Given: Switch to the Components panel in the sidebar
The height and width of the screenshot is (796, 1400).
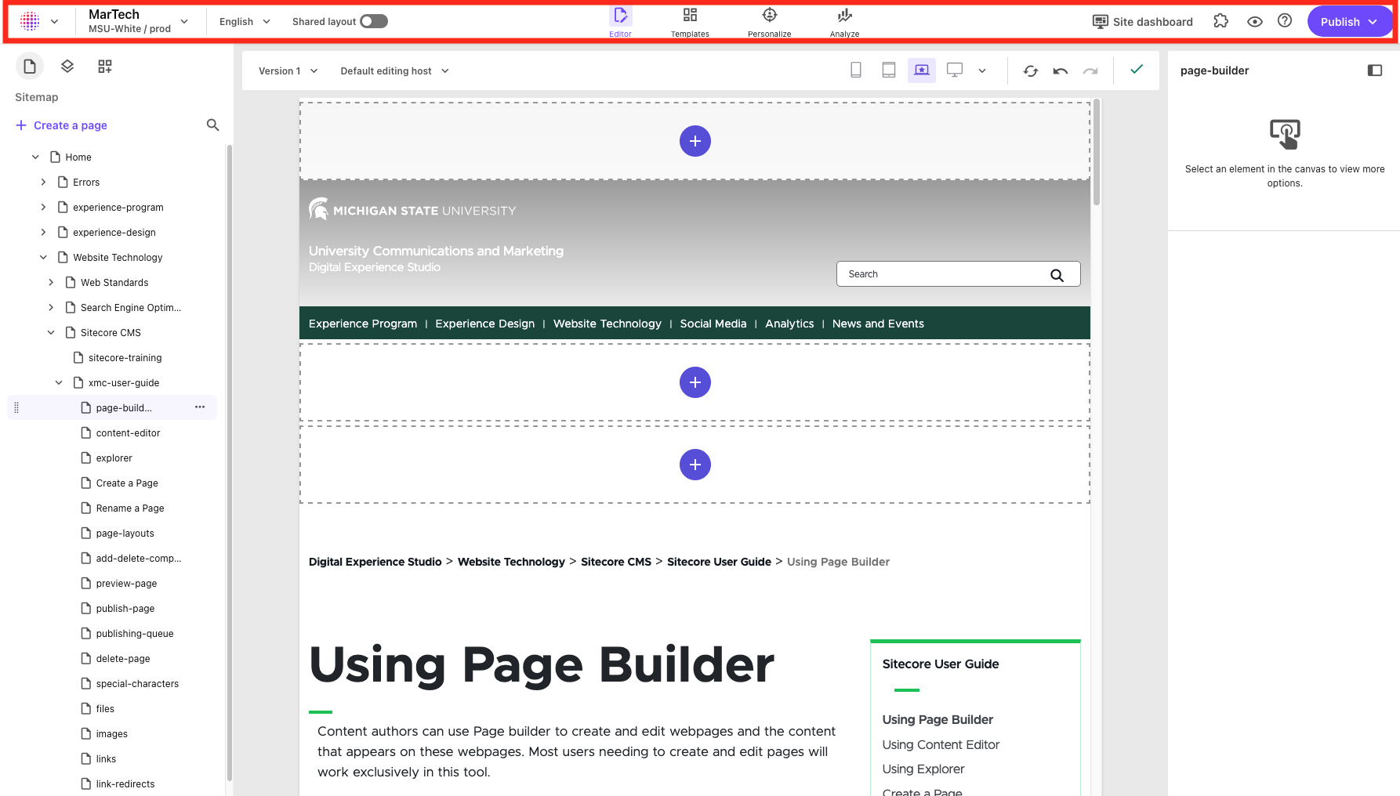Looking at the screenshot, I should (104, 66).
